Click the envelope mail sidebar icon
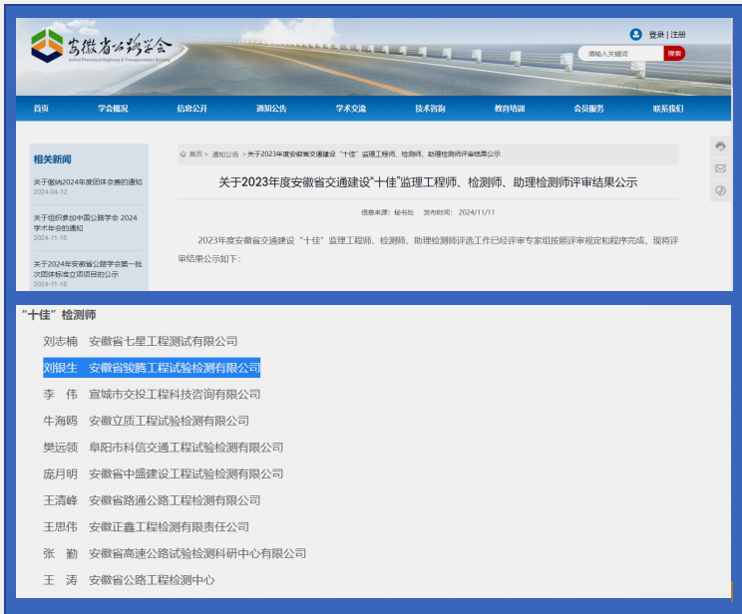Image resolution: width=742 pixels, height=614 pixels. pyautogui.click(x=720, y=168)
